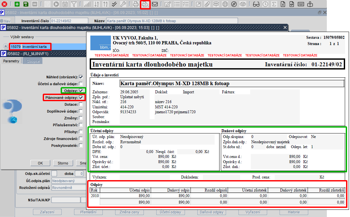Viewport: 350px width, 217px height.
Task: Switch to the Sloupce tab
Action: [33, 61]
